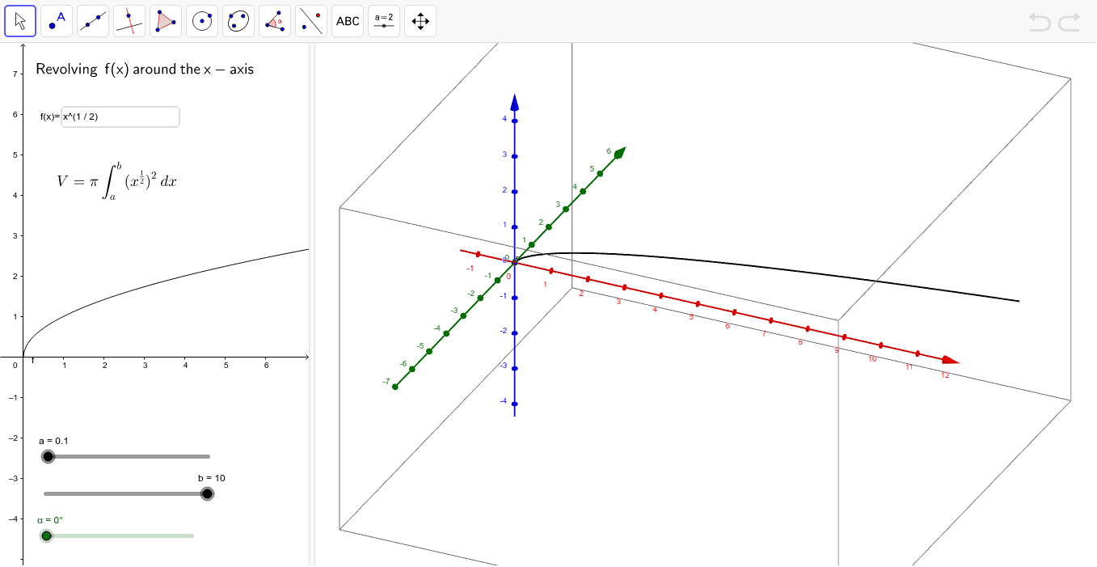Click the 'α = 0°' slider label

click(x=50, y=519)
